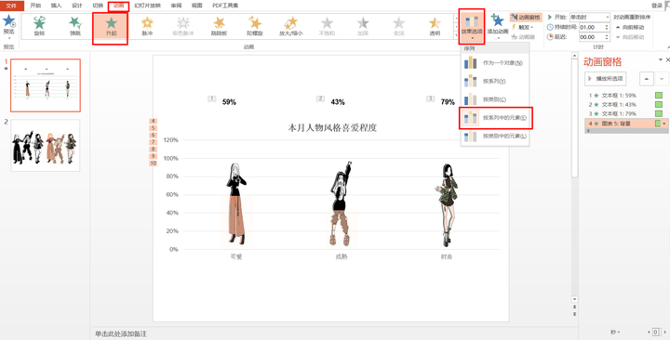Close the 动画窗格 animation pane

[x=667, y=60]
